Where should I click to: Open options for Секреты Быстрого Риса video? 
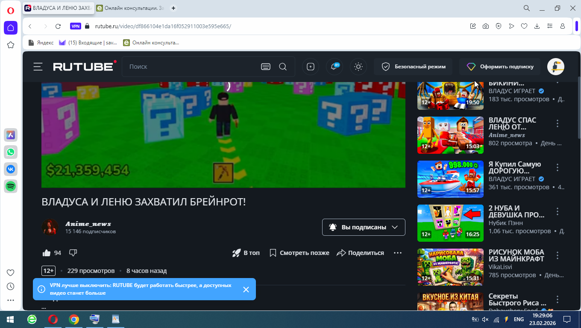tap(558, 299)
